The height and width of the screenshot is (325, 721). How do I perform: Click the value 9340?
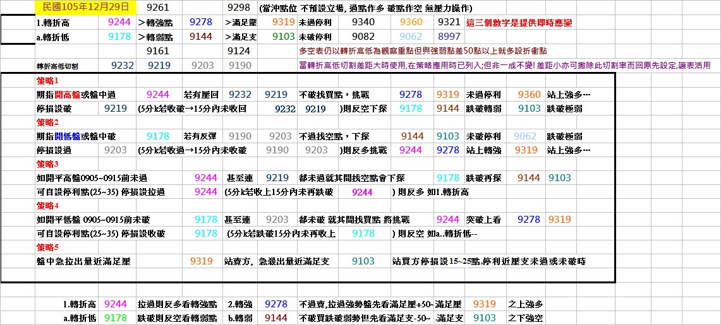pos(363,22)
